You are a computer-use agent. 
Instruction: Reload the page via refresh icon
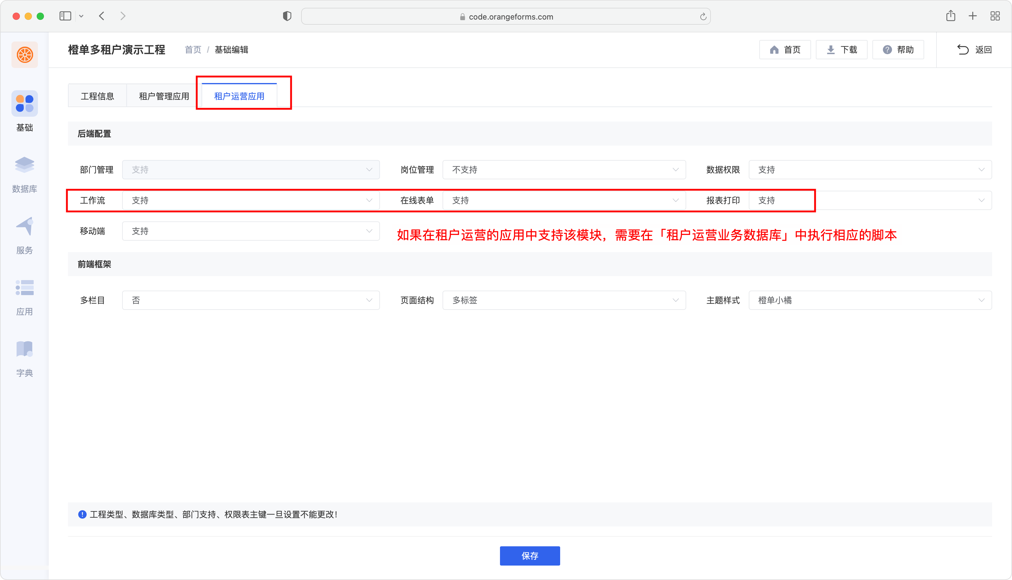[x=703, y=16]
